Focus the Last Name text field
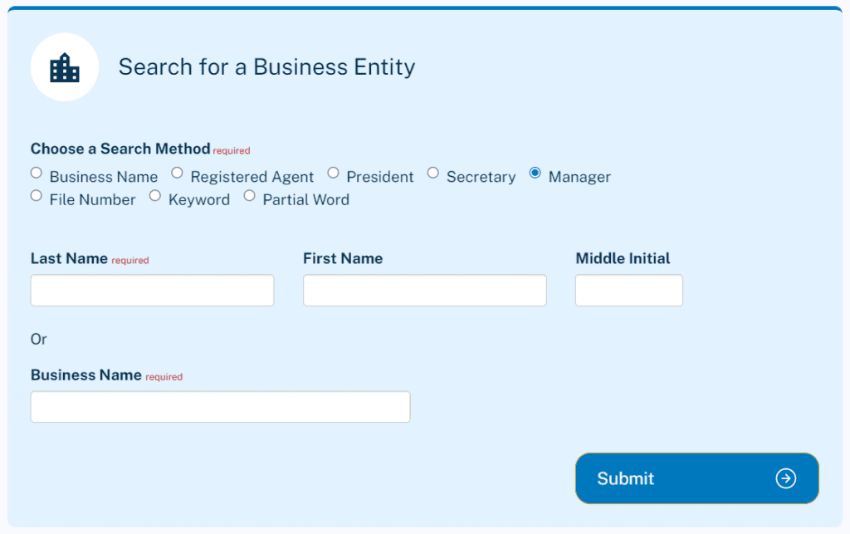 point(152,291)
